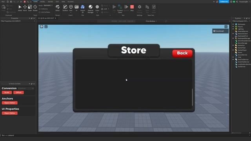Expand the StarterPlayer node
Viewport: 251px width, 141px height.
pos(233,50)
